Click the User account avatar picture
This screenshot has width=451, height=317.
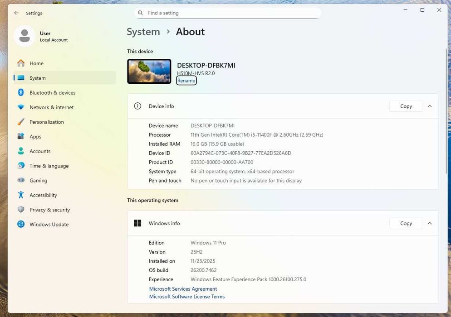click(25, 36)
